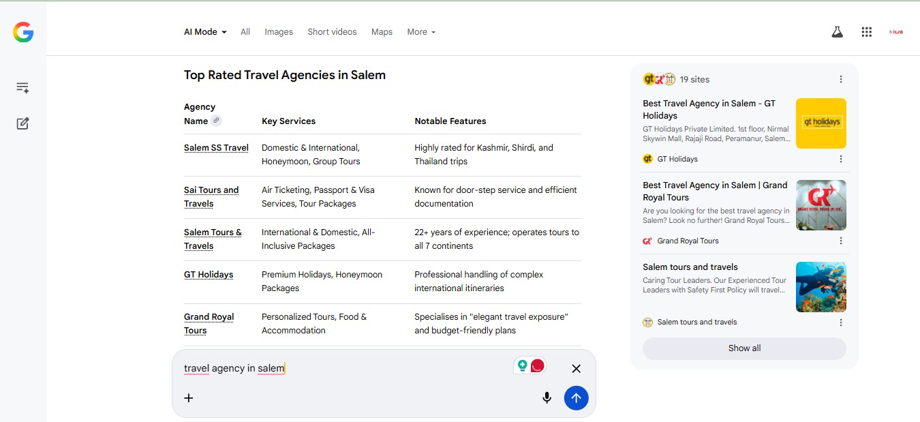
Task: Click the Premium Holidays, Honeymoon Packages cell
Action: tap(322, 282)
